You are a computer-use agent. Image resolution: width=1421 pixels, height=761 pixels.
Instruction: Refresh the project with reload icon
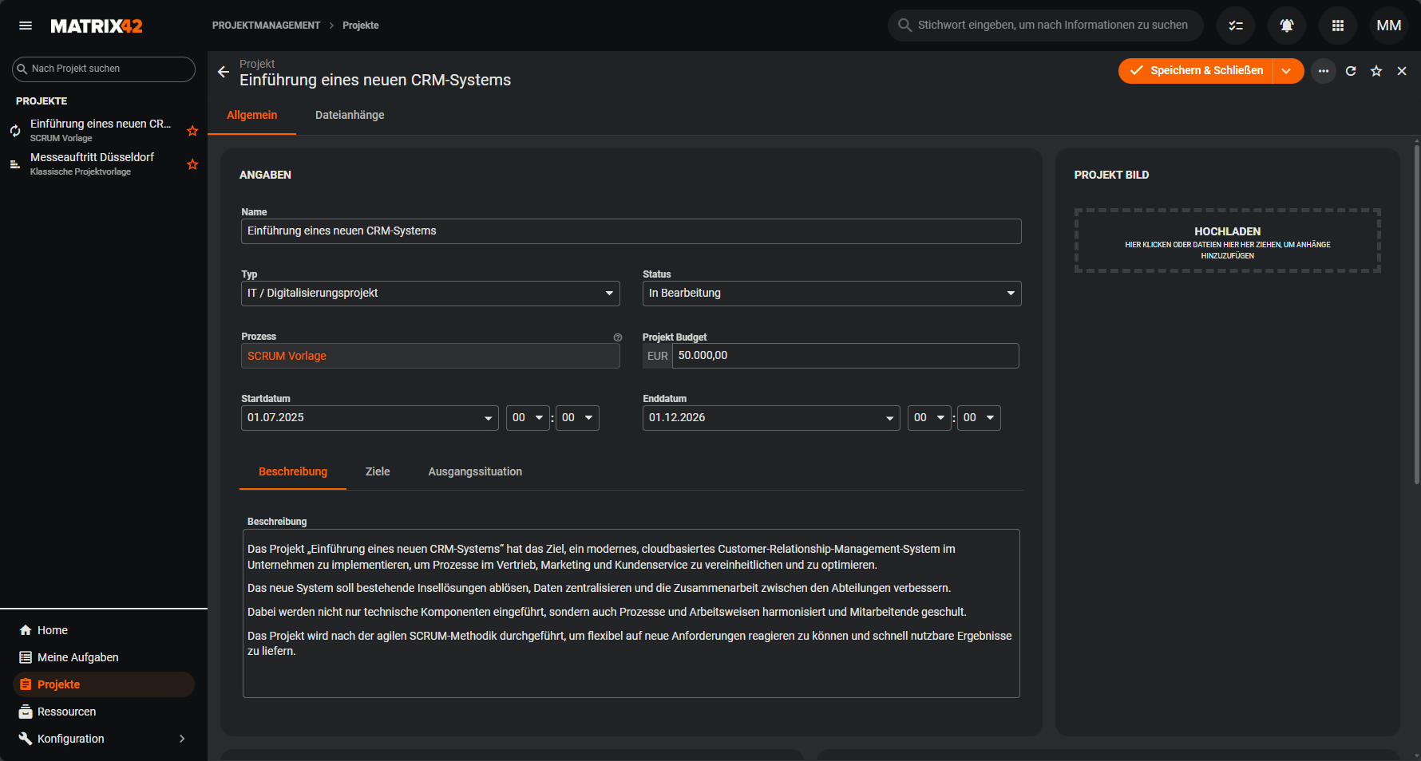(1351, 71)
